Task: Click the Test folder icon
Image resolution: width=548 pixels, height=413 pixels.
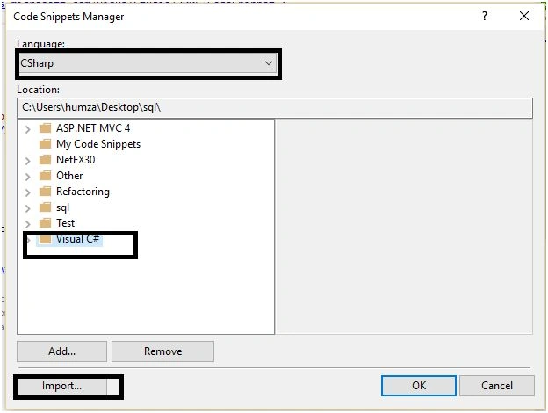Action: (x=45, y=223)
